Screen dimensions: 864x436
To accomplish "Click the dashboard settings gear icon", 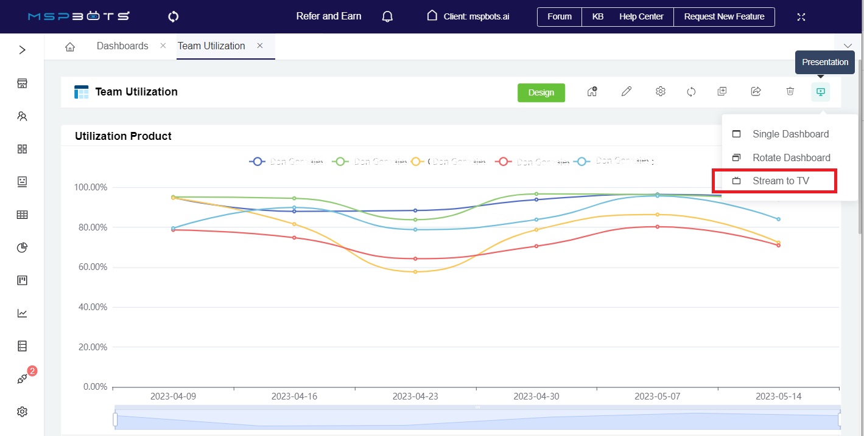I will click(660, 92).
